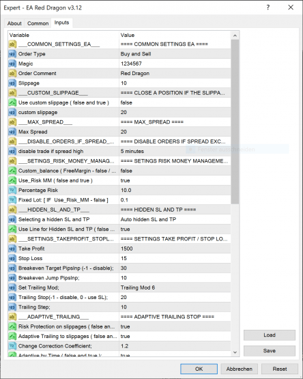Switch to the Common tab
Screen dimensions: 303x379
(x=38, y=23)
